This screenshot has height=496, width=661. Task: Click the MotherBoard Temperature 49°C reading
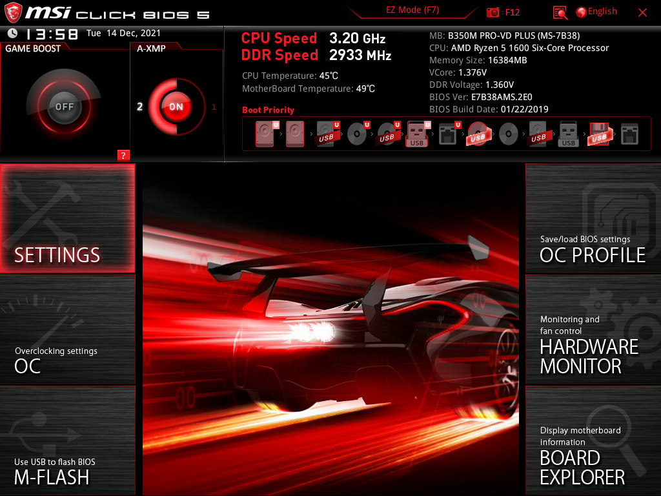pos(308,88)
